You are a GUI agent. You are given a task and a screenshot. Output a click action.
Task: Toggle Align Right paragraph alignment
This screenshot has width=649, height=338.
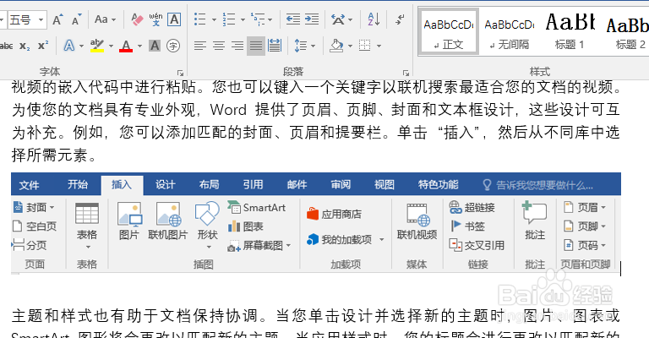click(x=237, y=46)
